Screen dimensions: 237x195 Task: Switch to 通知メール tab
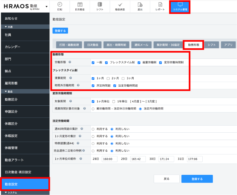(141, 45)
